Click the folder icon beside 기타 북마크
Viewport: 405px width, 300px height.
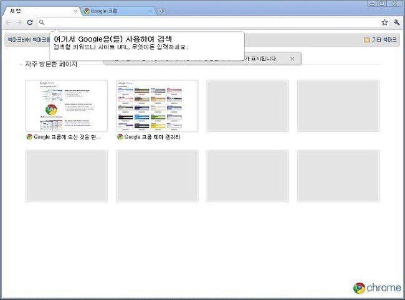(x=367, y=40)
